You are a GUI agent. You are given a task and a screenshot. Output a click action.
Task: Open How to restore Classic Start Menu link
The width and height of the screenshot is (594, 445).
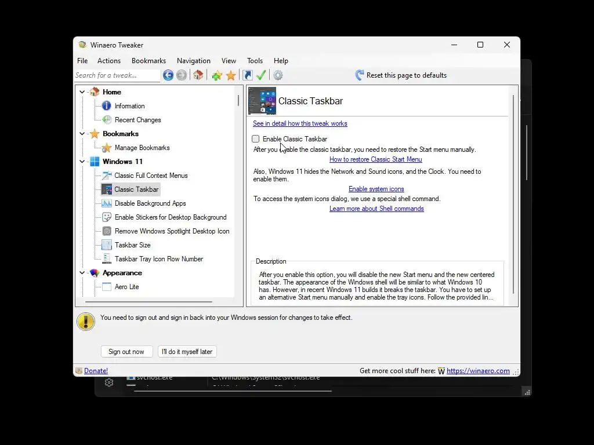click(x=376, y=159)
